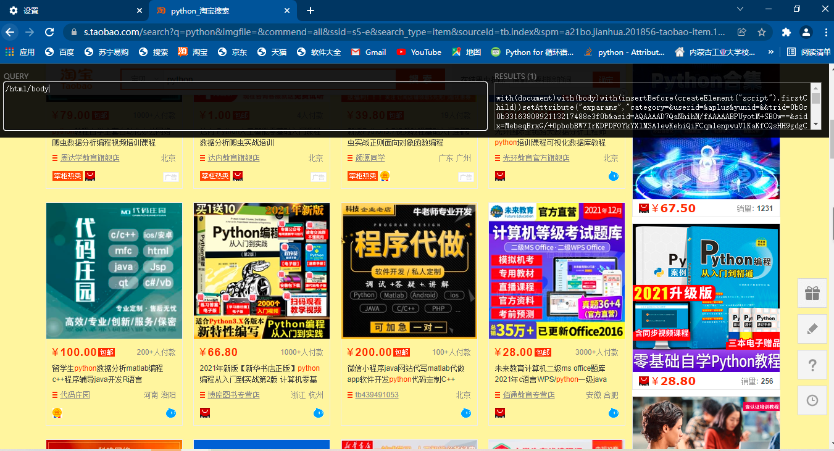The image size is (834, 451).
Task: Click the pencil feedback icon on right sidebar
Action: click(812, 329)
